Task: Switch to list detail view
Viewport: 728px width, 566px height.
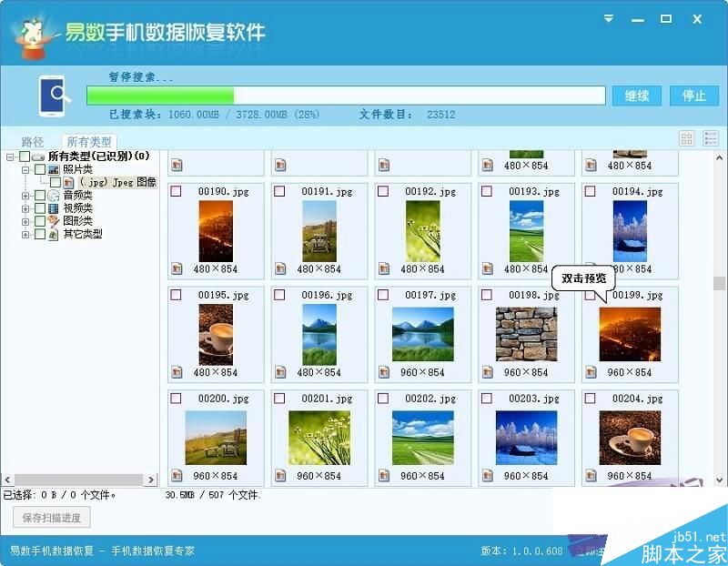Action: point(711,138)
